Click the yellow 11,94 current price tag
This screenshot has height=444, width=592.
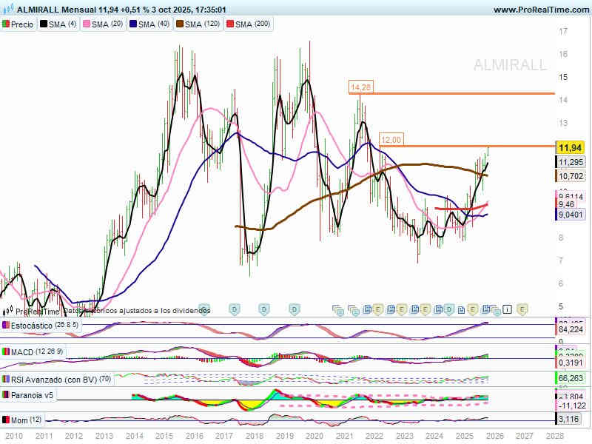(x=571, y=147)
